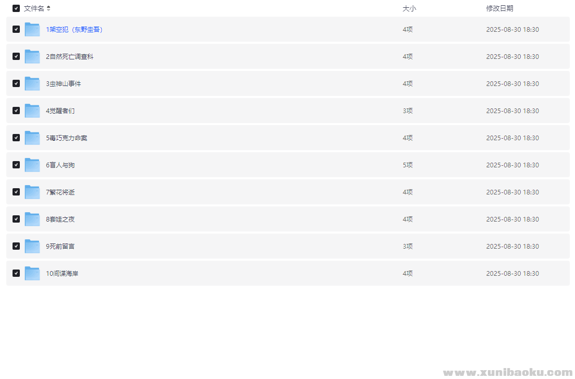Uncheck the select-all checkbox next to 文件名
The image size is (575, 379).
(x=16, y=8)
